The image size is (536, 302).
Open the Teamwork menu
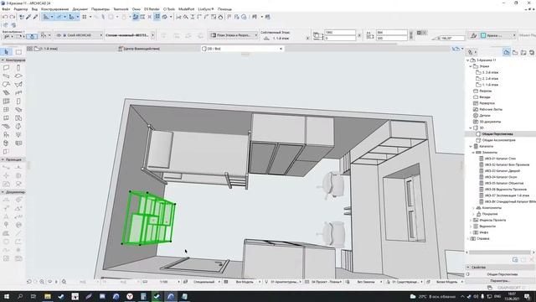(121, 9)
